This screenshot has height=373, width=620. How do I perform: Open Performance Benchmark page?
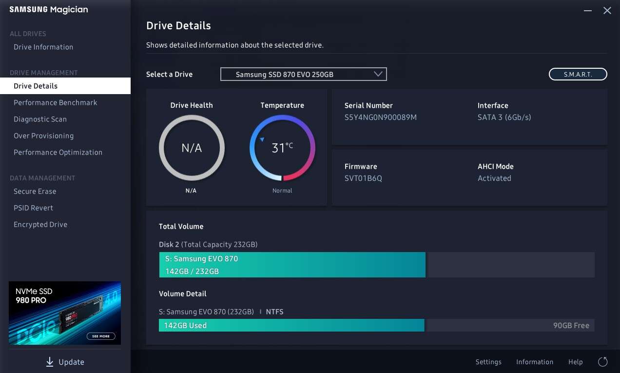[56, 102]
